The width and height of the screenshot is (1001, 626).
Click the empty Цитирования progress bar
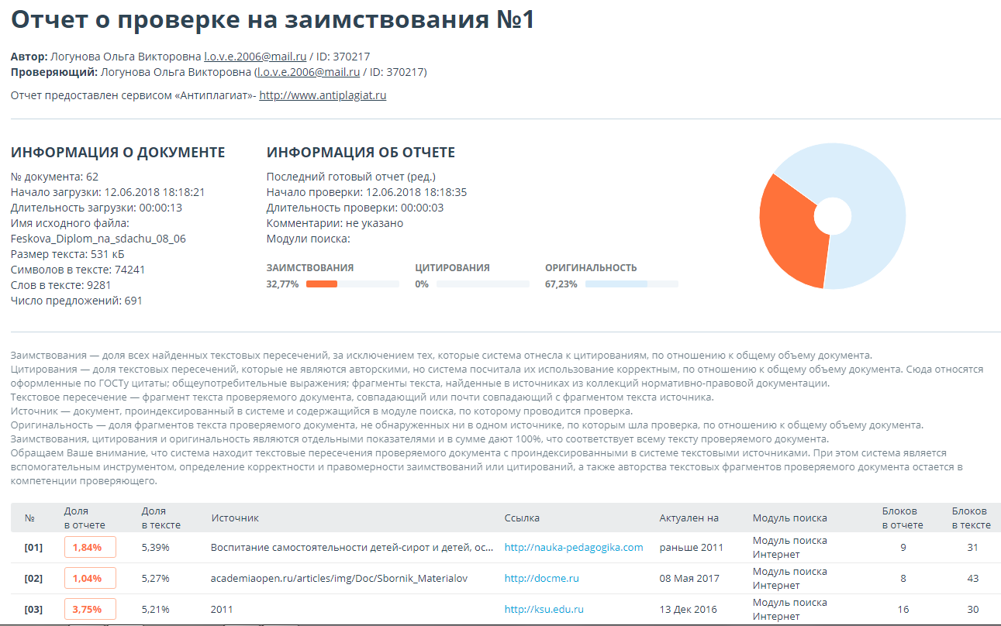click(482, 284)
